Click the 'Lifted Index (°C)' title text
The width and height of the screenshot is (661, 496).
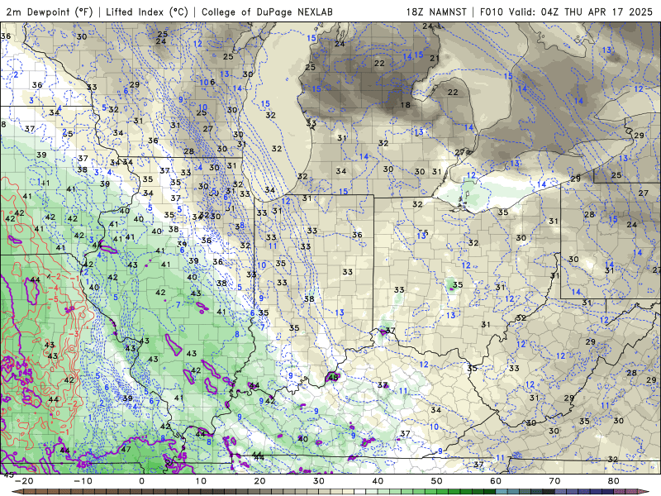pyautogui.click(x=147, y=12)
